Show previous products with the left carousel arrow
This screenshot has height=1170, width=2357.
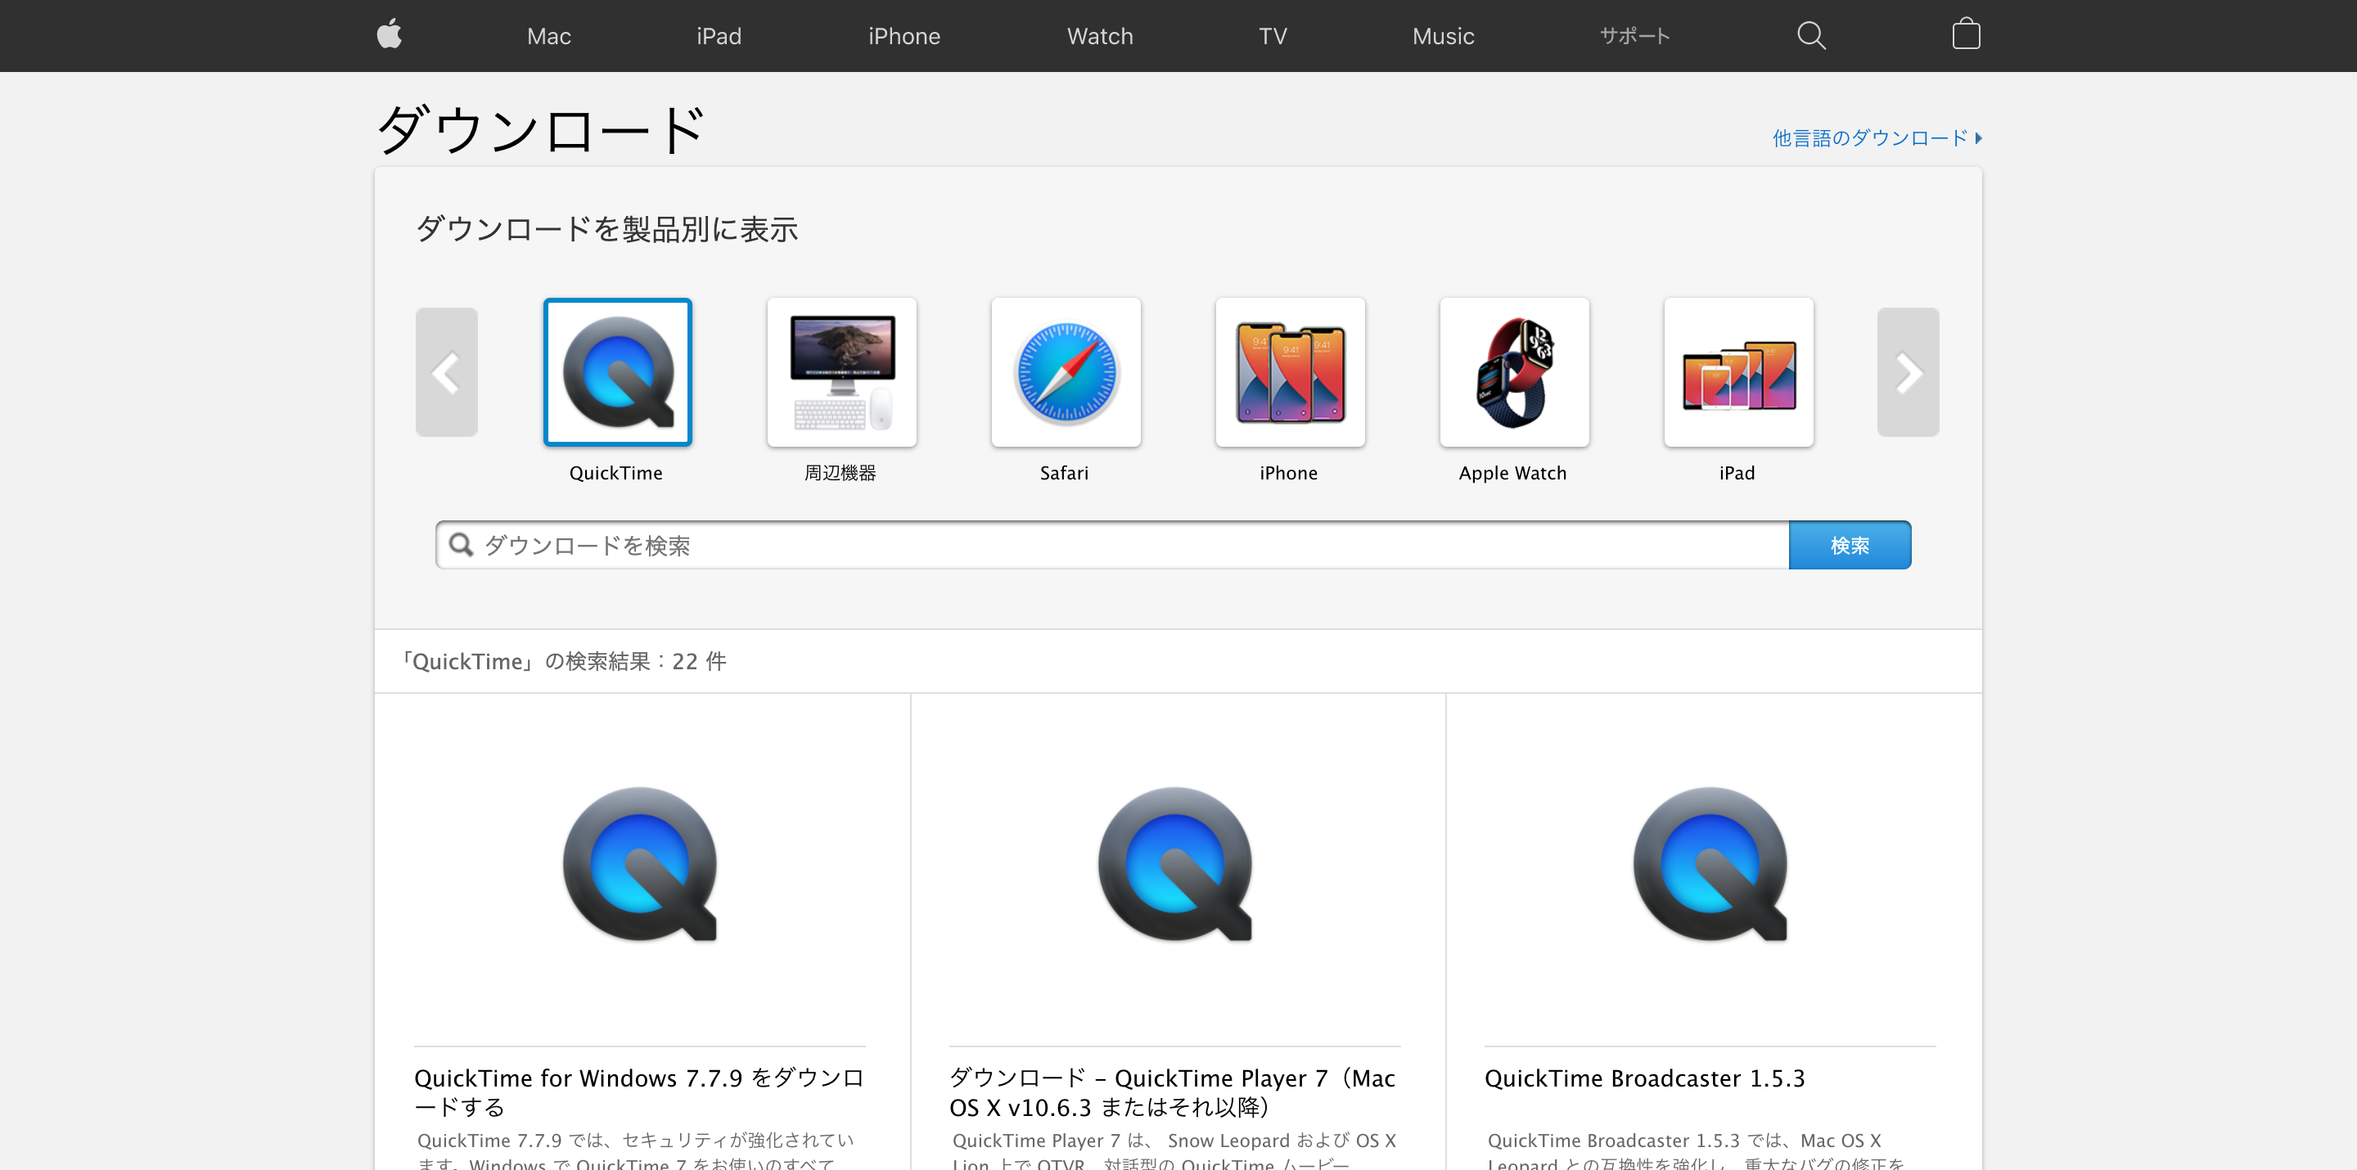(x=447, y=372)
